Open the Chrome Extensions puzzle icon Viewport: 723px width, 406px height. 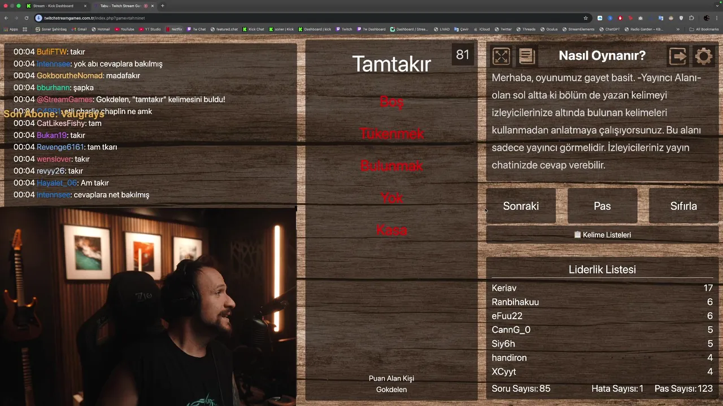coord(691,18)
